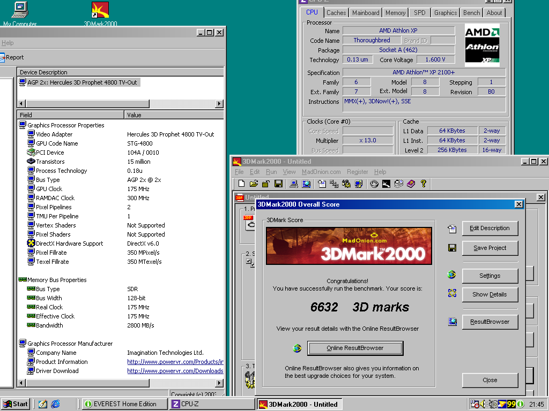The image size is (549, 411).
Task: Click the monitor display icon on 3DMark toolbar
Action: click(x=293, y=184)
